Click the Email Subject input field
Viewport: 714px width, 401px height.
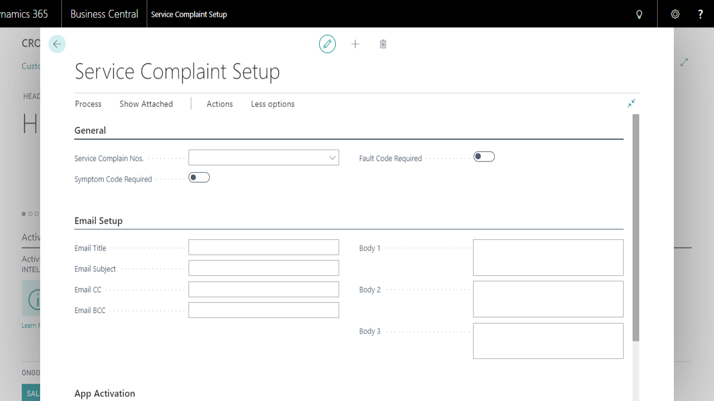pyautogui.click(x=263, y=268)
